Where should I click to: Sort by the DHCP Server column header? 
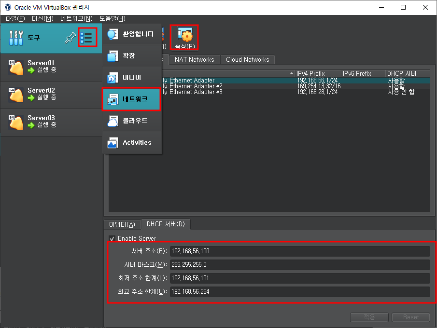pyautogui.click(x=408, y=73)
